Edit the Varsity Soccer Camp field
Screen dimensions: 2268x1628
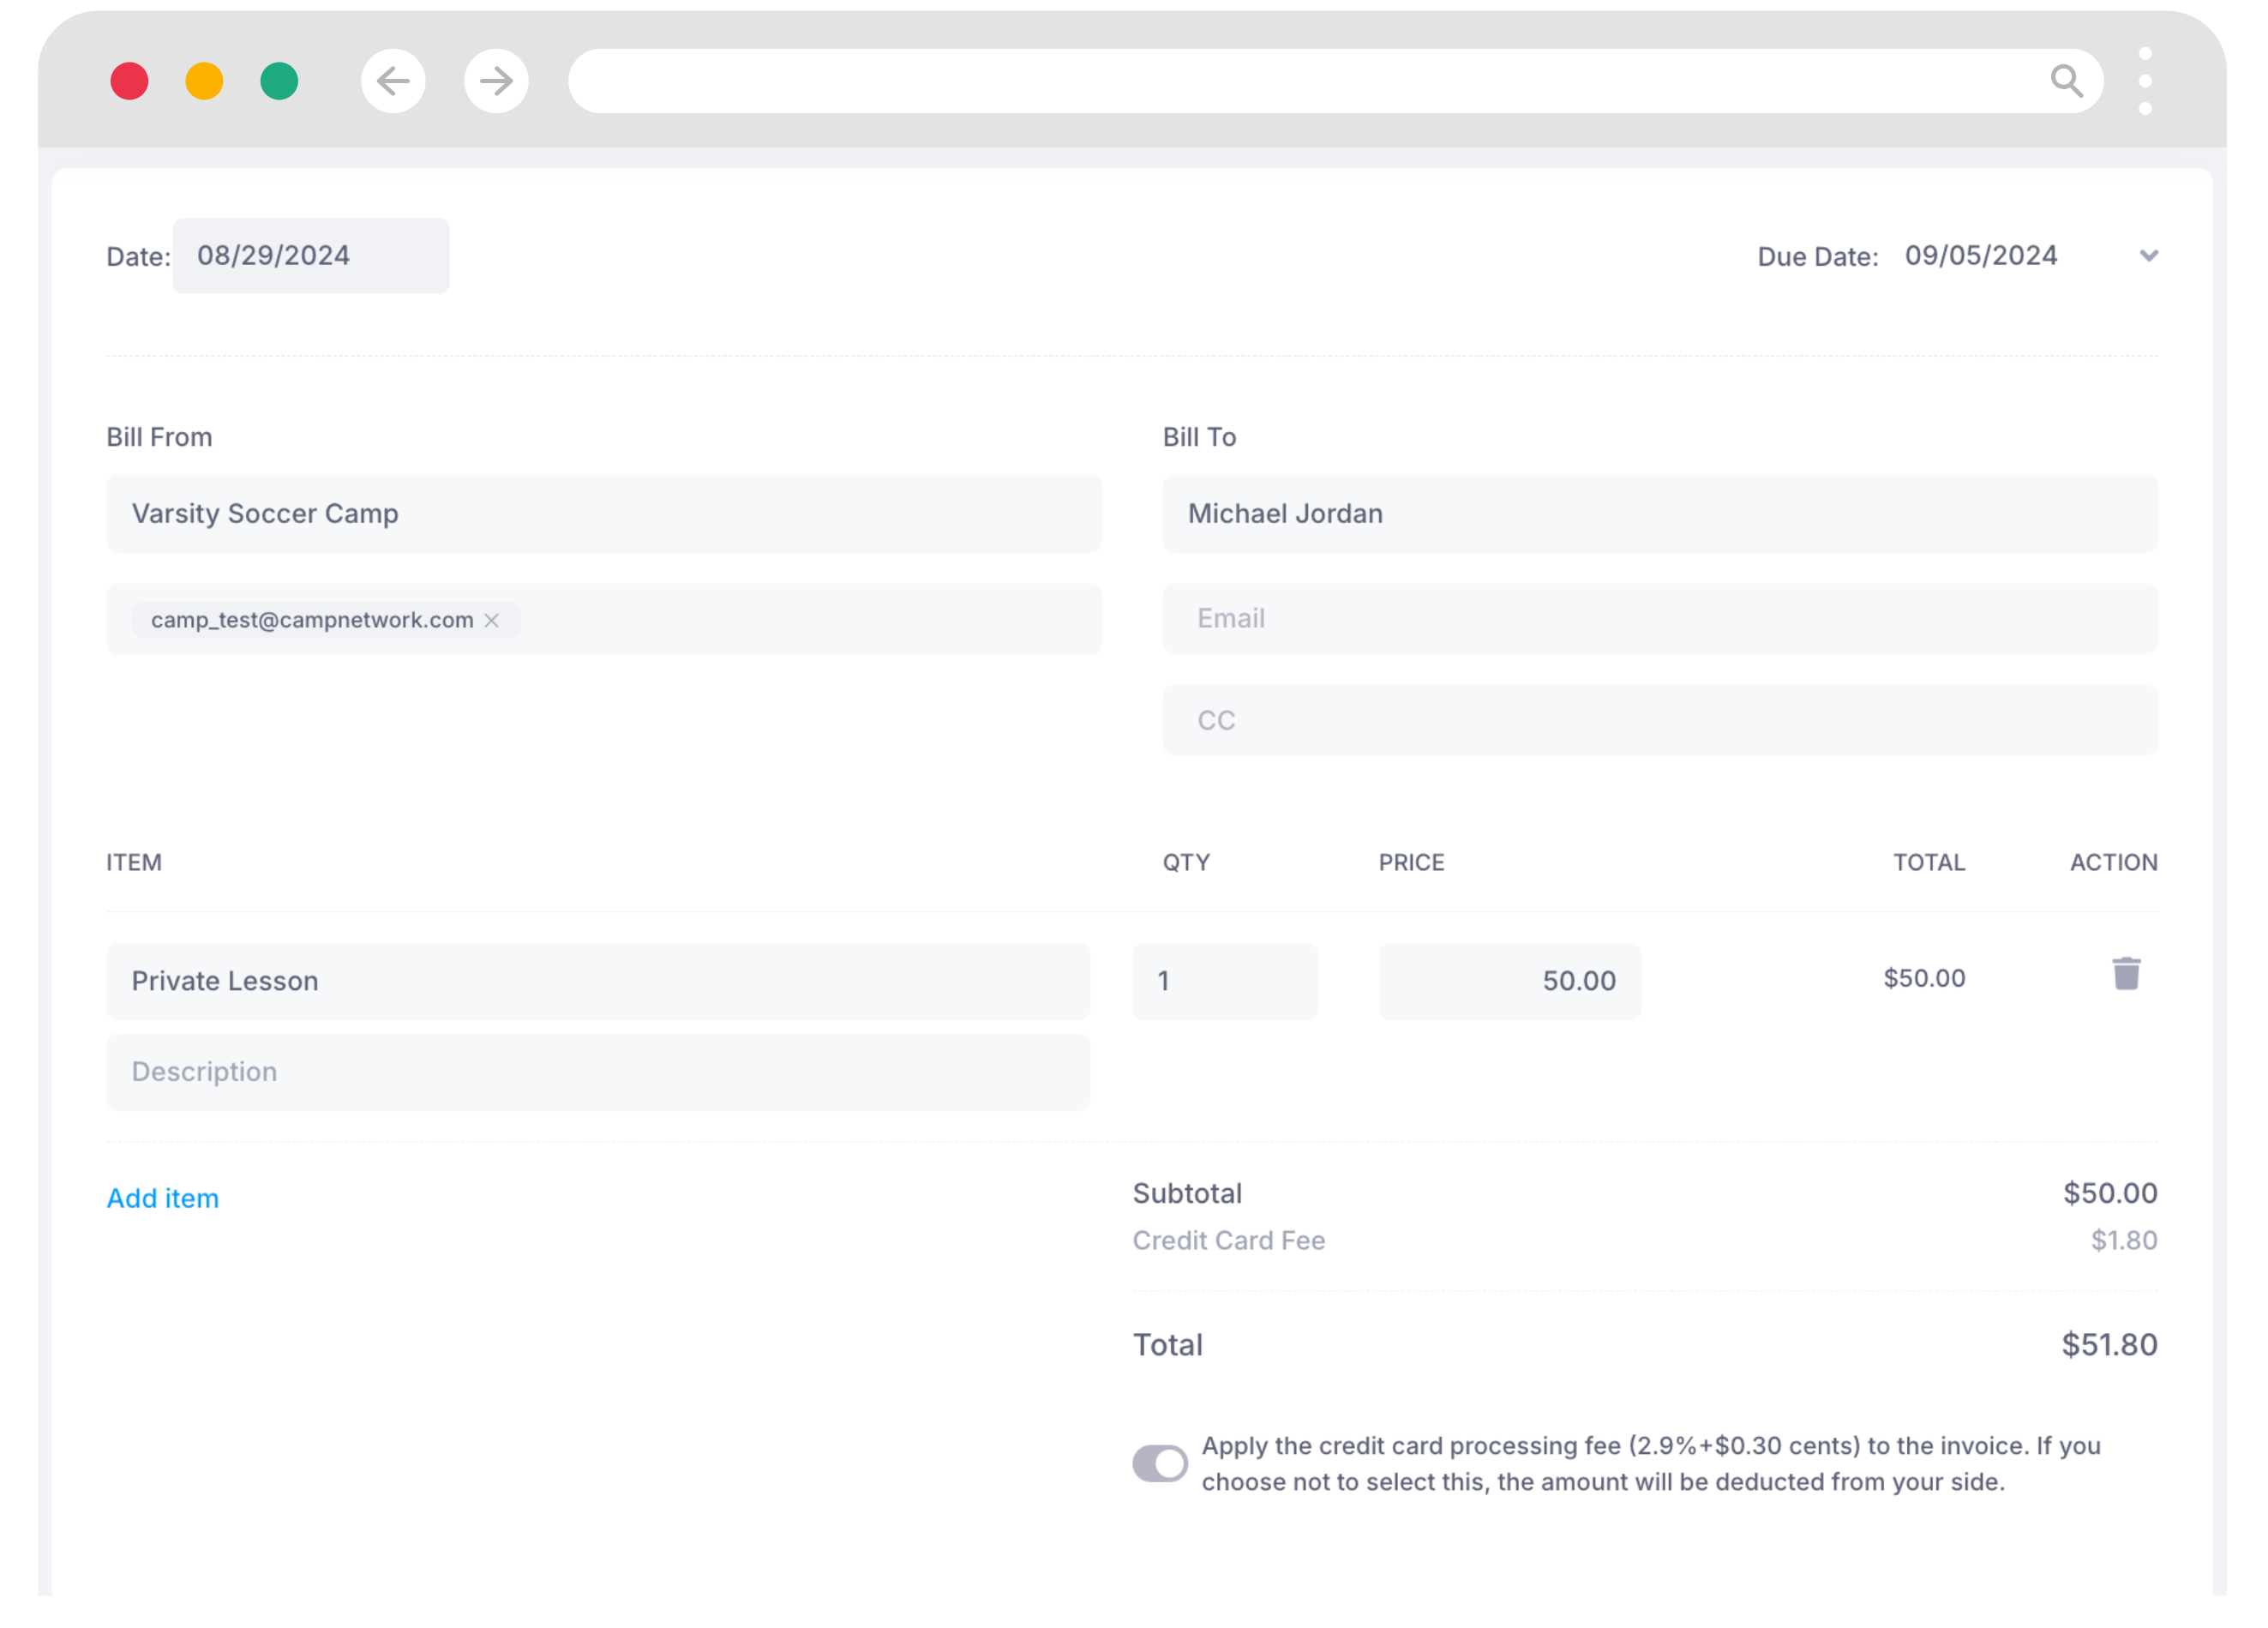[603, 514]
